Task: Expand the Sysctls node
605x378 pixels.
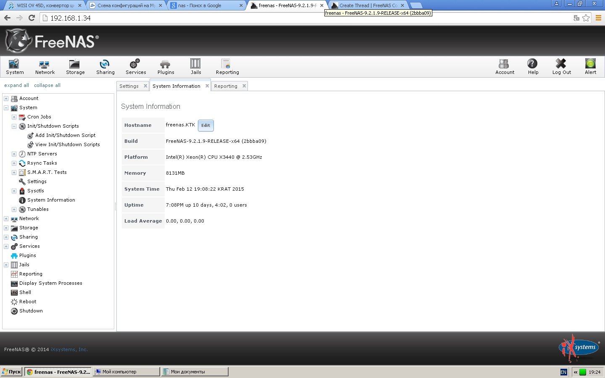Action: coord(14,191)
